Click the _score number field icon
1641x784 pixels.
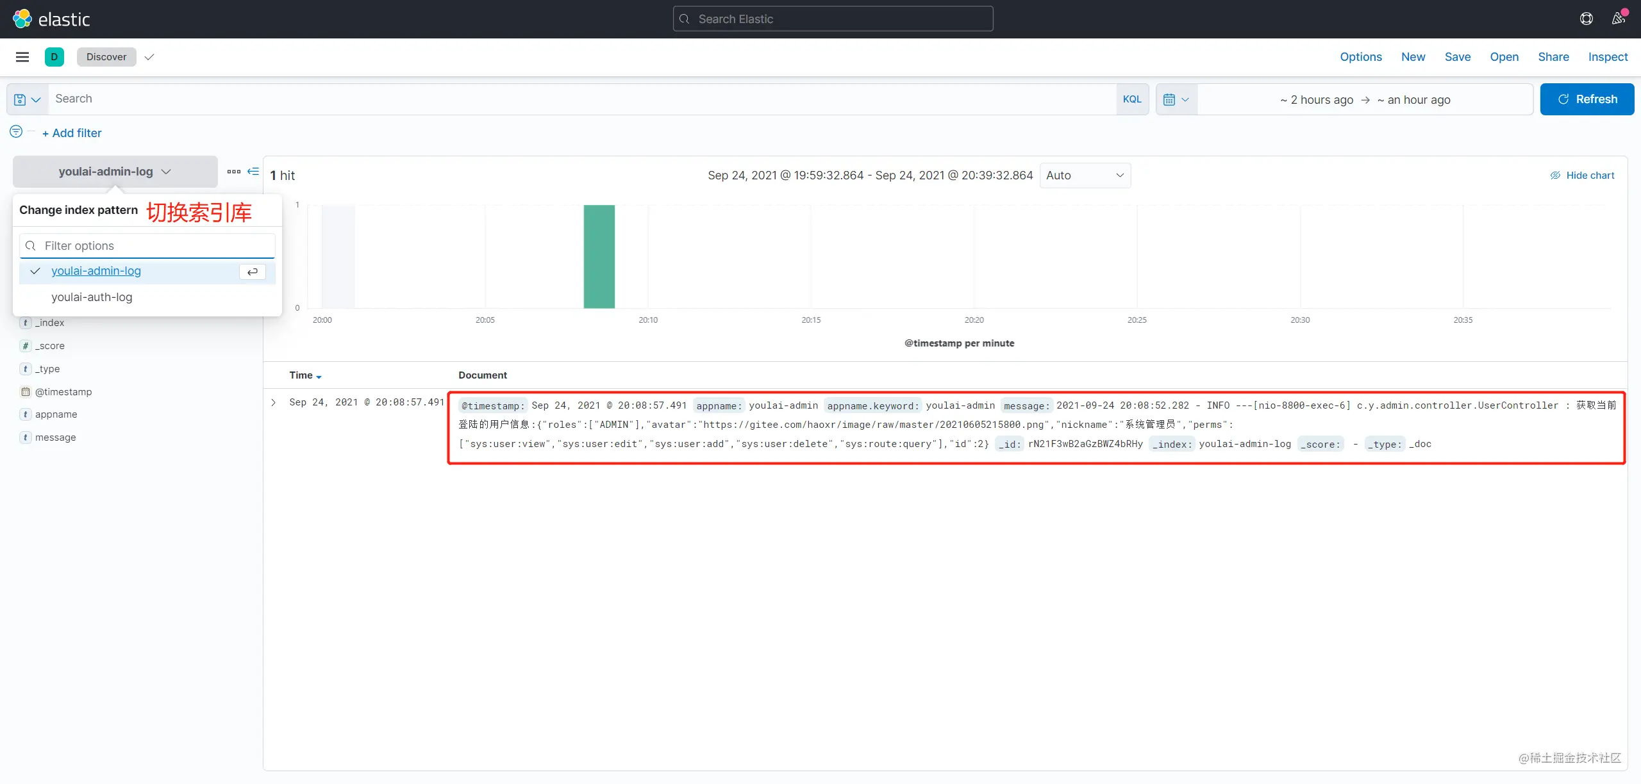tap(26, 346)
